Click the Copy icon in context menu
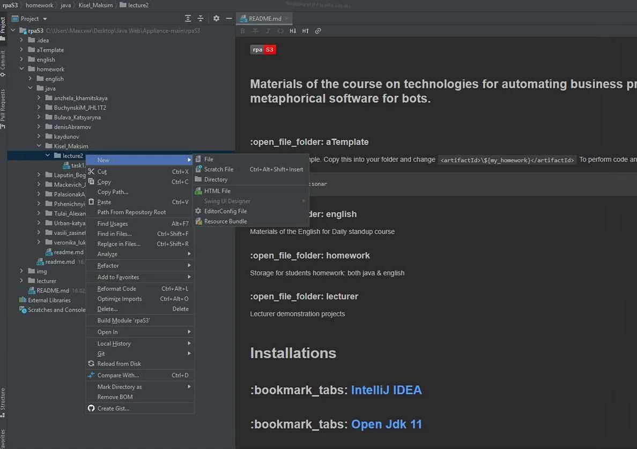Image resolution: width=637 pixels, height=449 pixels. click(x=91, y=182)
